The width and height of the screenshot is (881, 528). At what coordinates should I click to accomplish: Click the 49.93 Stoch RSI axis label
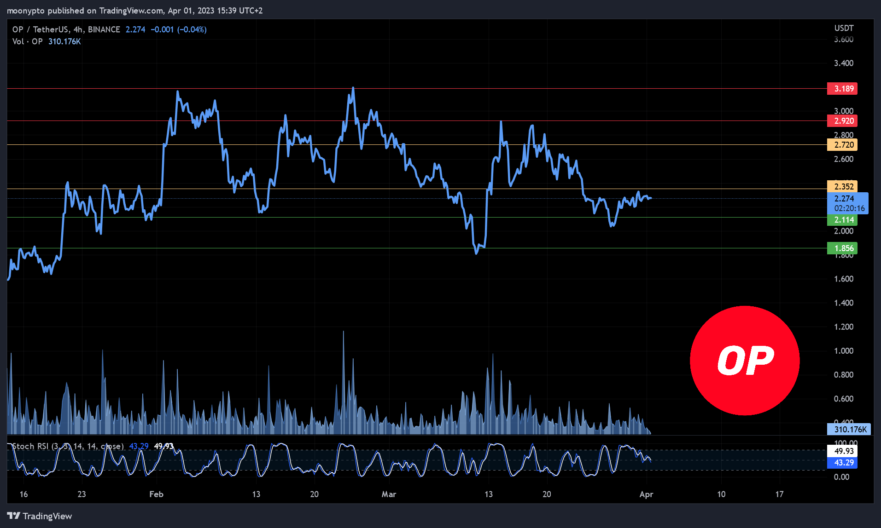tap(842, 451)
